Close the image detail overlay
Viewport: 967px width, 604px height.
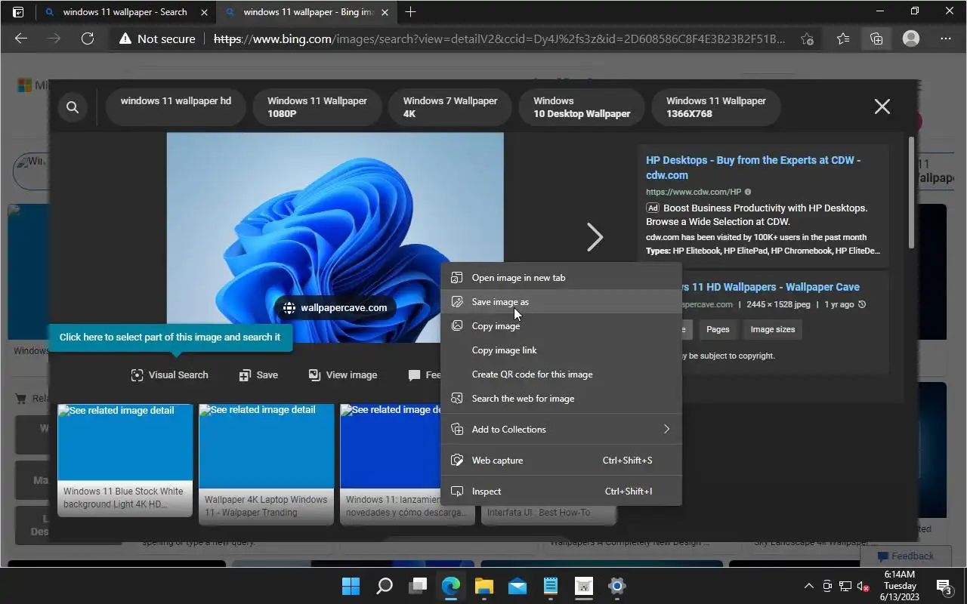pyautogui.click(x=882, y=106)
